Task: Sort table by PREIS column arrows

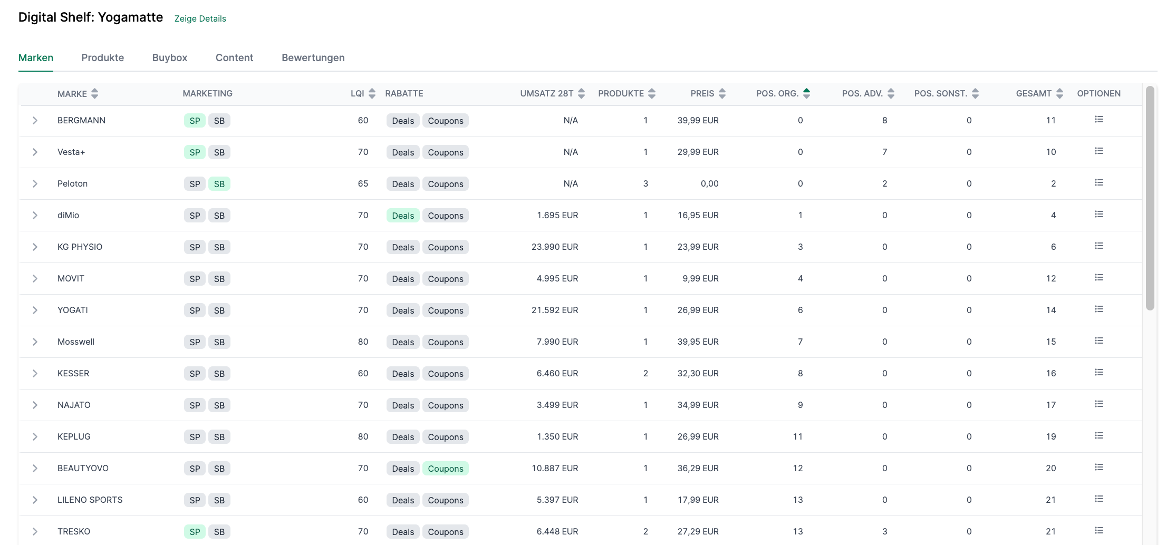Action: (722, 93)
